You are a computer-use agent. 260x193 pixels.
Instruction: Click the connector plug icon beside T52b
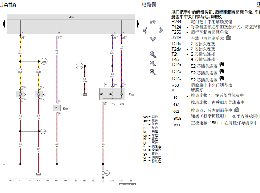pos(221,71)
